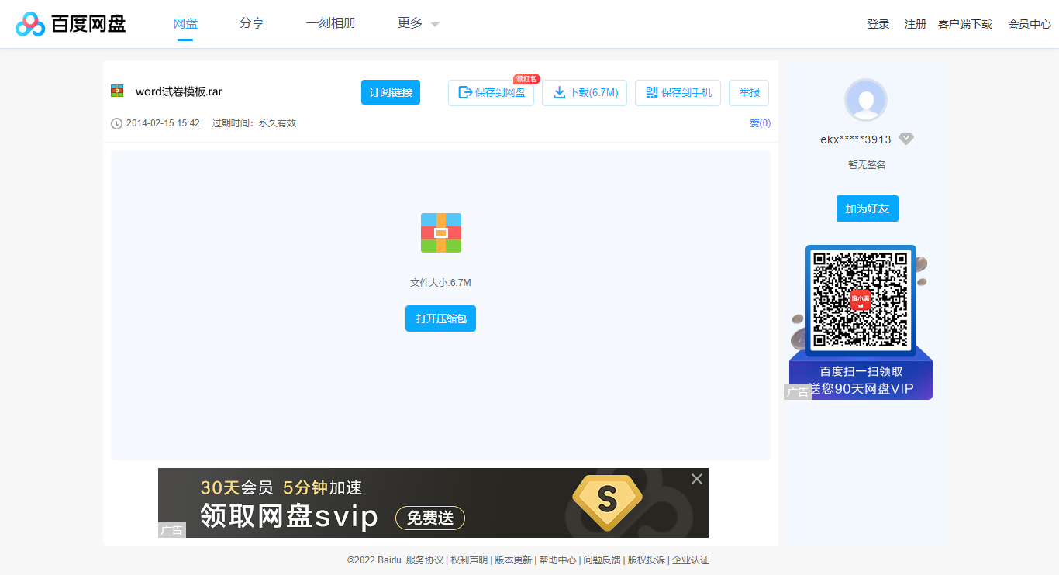Click the download icon on 下载(6.7M) button
Image resolution: width=1059 pixels, height=575 pixels.
(x=560, y=92)
